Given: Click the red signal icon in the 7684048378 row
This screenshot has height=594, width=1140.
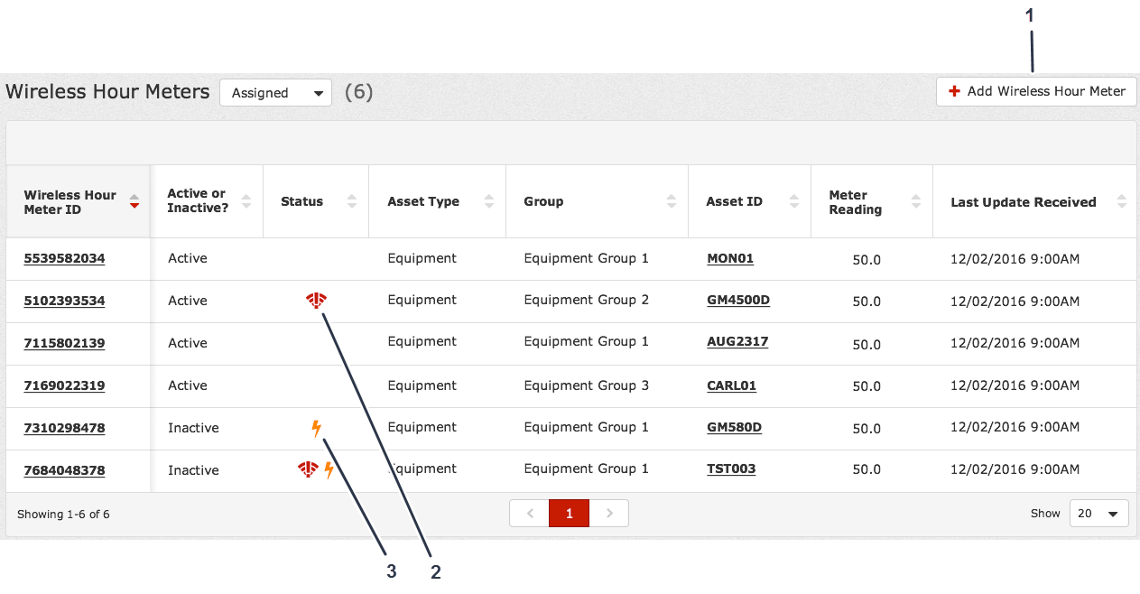Looking at the screenshot, I should point(308,469).
